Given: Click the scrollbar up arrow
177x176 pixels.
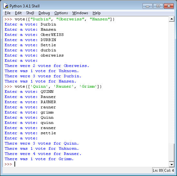Looking at the screenshot, I should pyautogui.click(x=172, y=19).
